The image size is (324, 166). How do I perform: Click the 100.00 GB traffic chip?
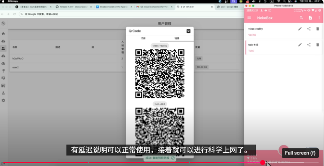click(202, 67)
